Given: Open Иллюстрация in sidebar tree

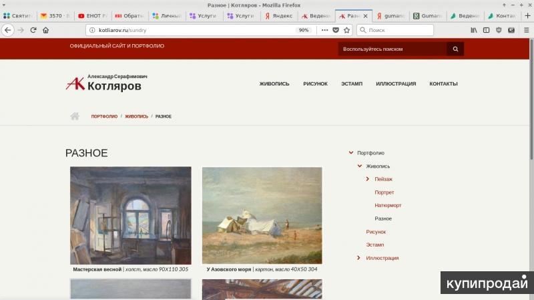Looking at the screenshot, I should [382, 258].
